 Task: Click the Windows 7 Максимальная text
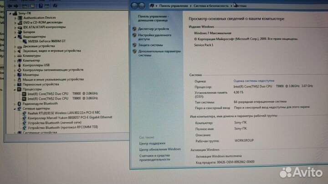pyautogui.click(x=213, y=33)
